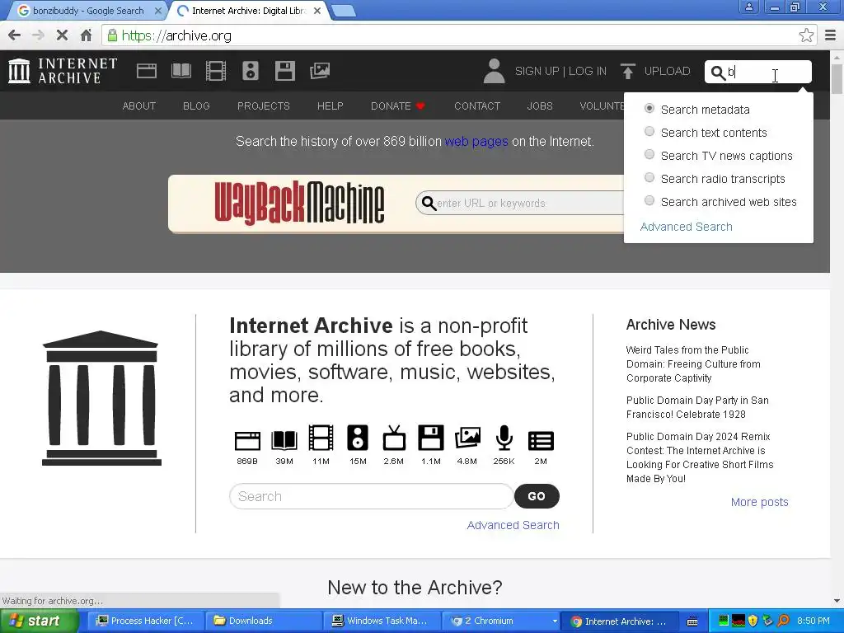The image size is (844, 633).
Task: Click the microphone icon labeled 256K
Action: click(504, 438)
